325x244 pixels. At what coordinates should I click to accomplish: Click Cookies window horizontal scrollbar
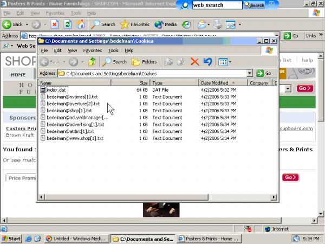click(x=126, y=197)
